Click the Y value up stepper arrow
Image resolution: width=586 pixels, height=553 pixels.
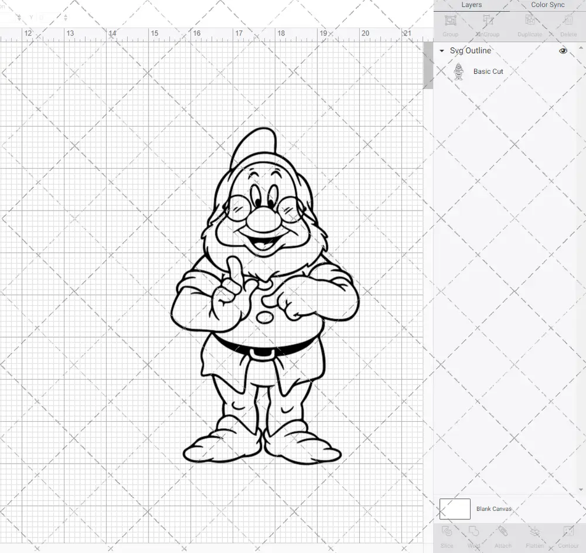pyautogui.click(x=65, y=15)
